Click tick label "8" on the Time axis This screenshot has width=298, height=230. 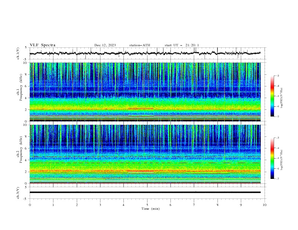[217, 205]
